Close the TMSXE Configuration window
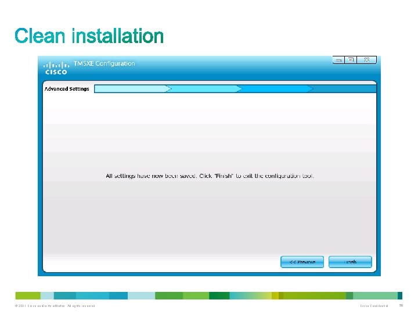The width and height of the screenshot is (418, 314). point(367,60)
